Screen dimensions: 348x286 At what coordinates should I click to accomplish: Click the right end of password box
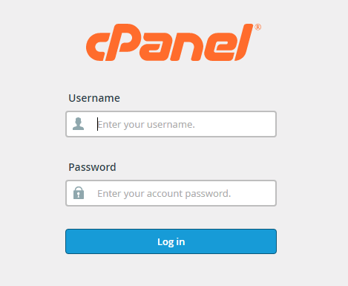tap(272, 193)
